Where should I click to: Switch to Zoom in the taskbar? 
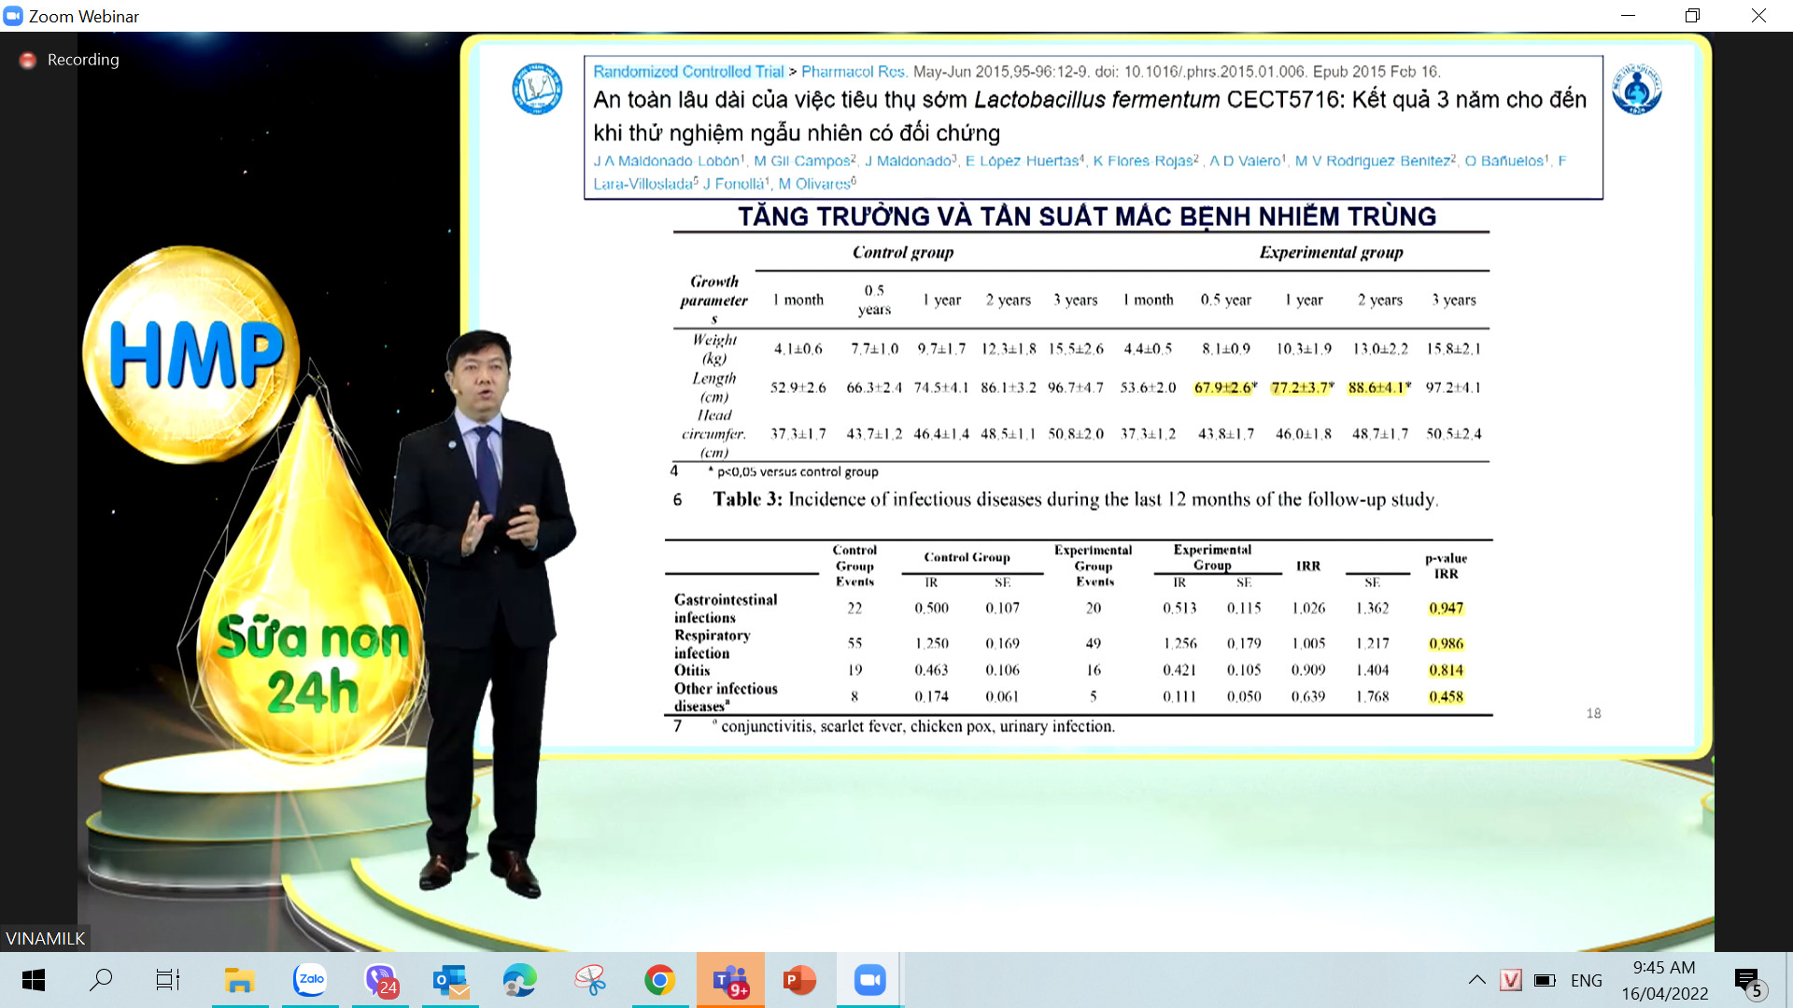(869, 980)
